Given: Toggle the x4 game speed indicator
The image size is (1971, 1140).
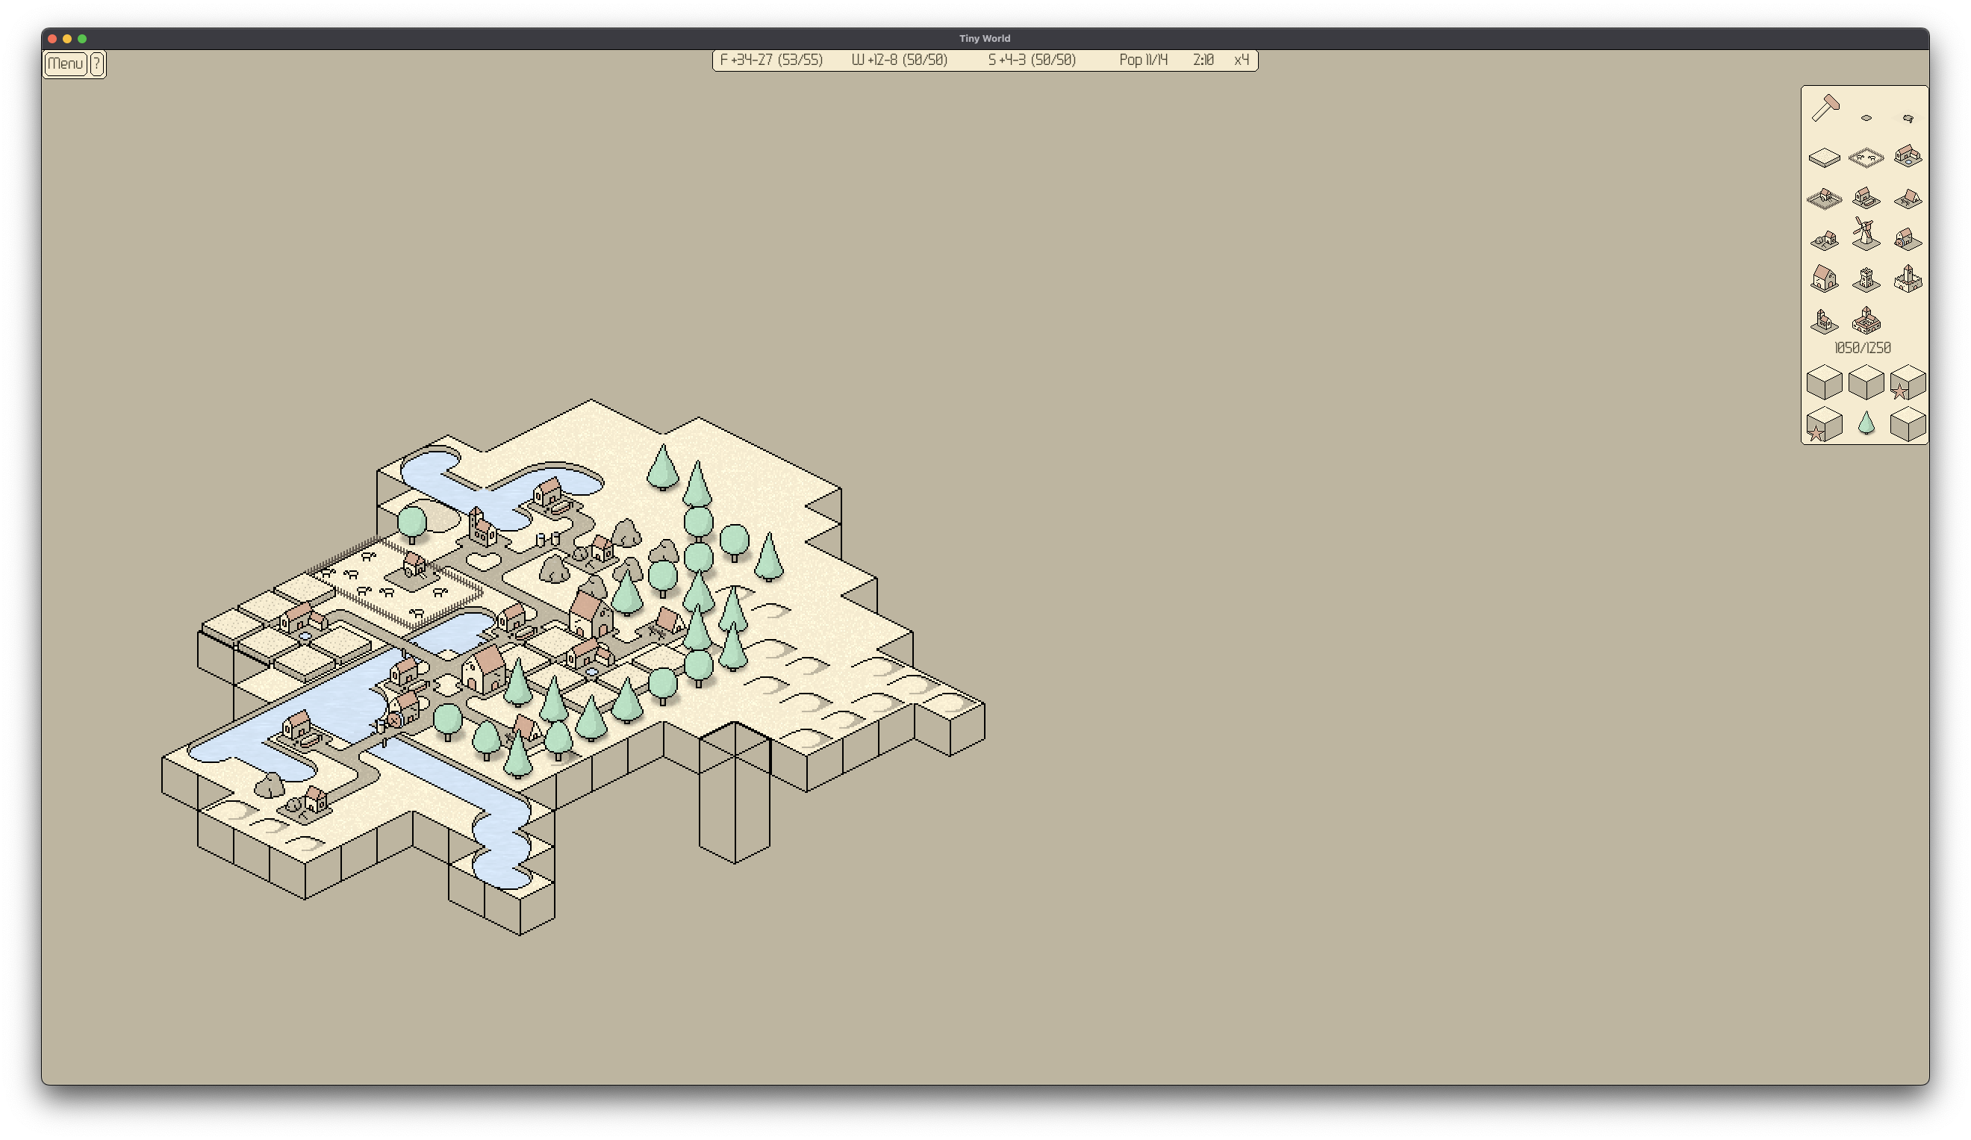Looking at the screenshot, I should pos(1241,60).
